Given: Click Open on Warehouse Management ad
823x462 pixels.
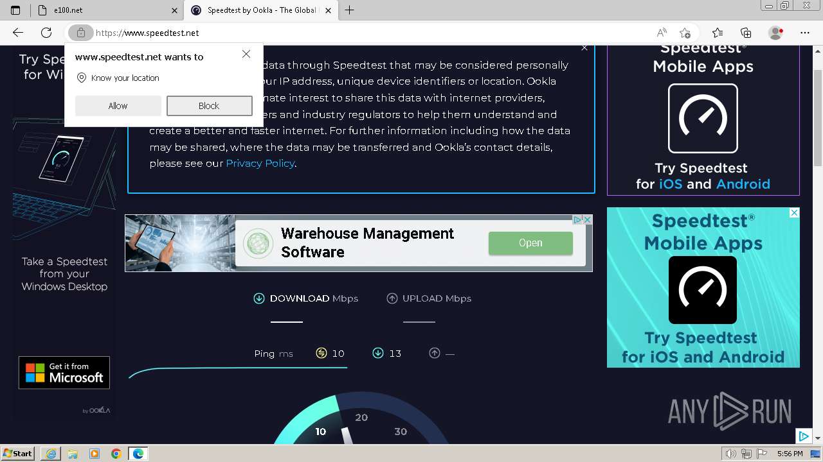Looking at the screenshot, I should pyautogui.click(x=530, y=243).
